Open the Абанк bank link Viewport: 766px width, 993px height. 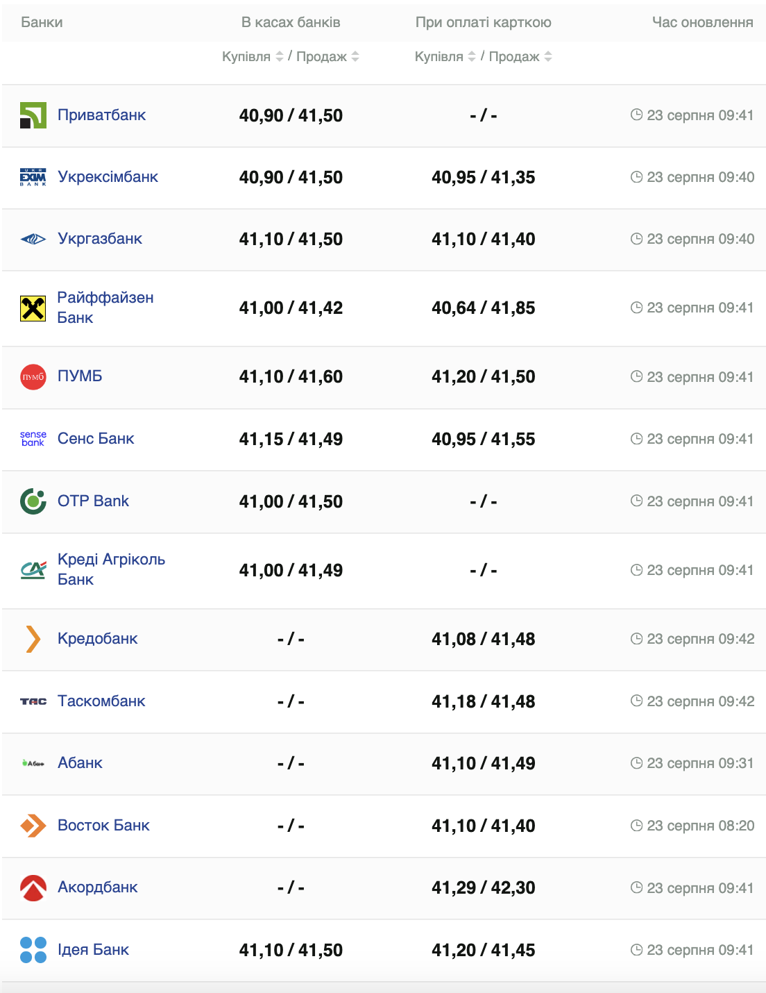tap(80, 763)
